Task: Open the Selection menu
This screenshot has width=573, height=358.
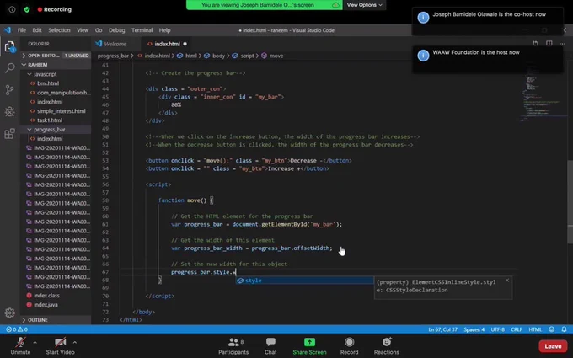Action: coord(59,30)
